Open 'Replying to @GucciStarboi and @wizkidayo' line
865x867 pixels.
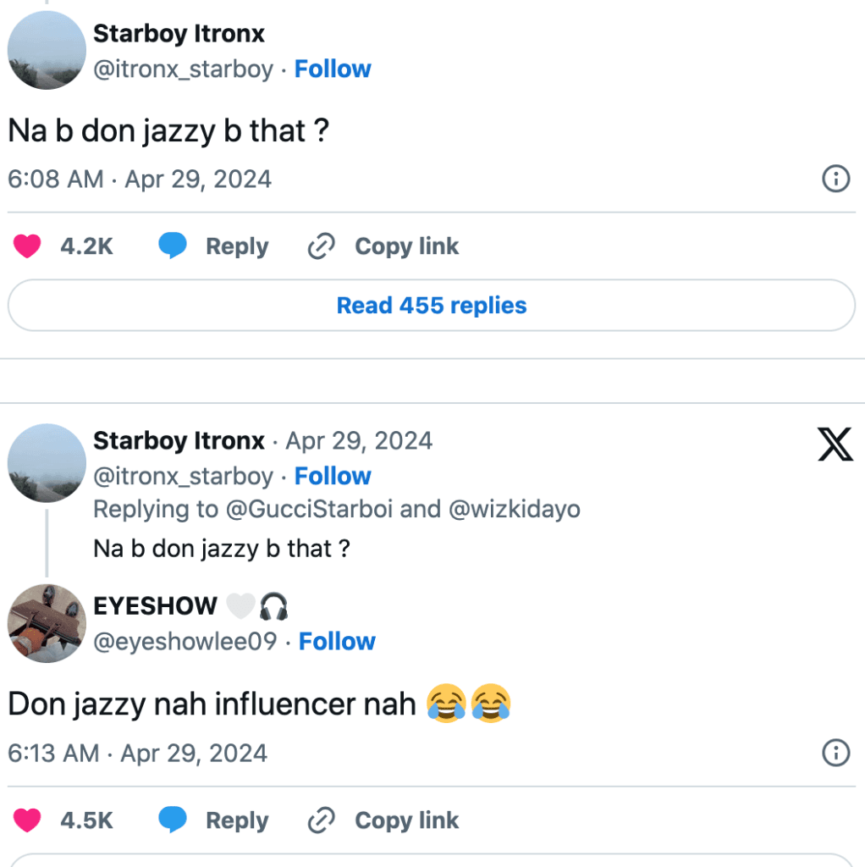tap(336, 510)
